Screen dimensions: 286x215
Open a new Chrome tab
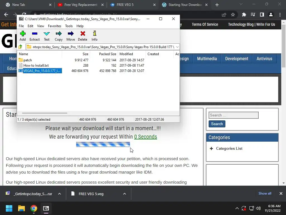click(x=217, y=5)
